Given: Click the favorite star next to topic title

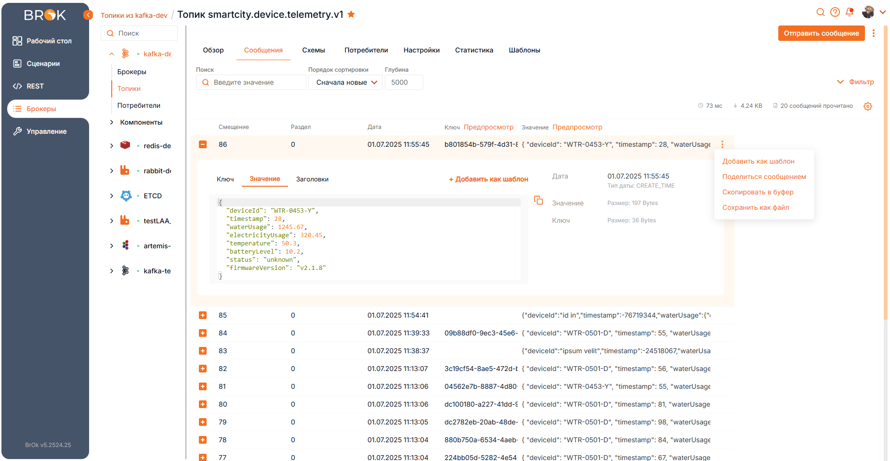Looking at the screenshot, I should tap(351, 14).
